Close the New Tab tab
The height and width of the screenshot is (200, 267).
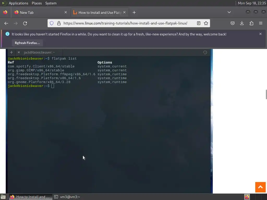pyautogui.click(x=66, y=12)
